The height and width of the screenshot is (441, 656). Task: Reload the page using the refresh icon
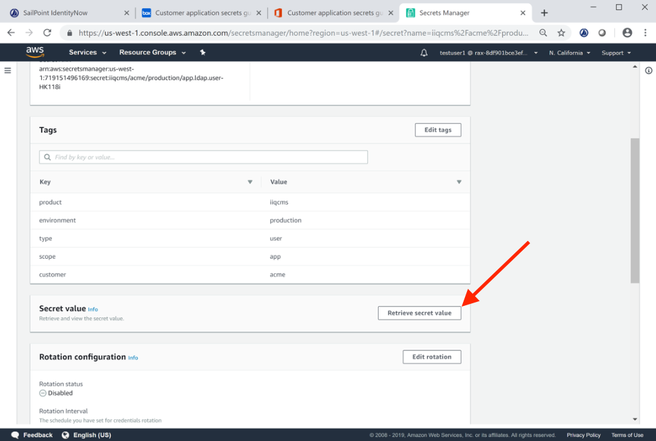click(x=47, y=32)
